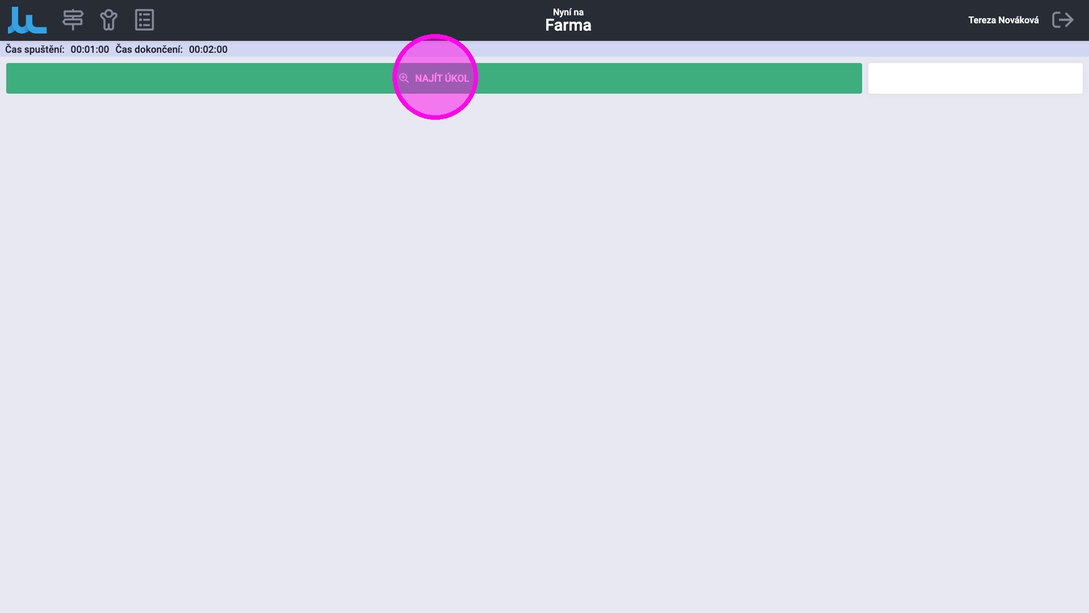Click the Čas spuštění label
This screenshot has height=613, width=1089.
35,49
